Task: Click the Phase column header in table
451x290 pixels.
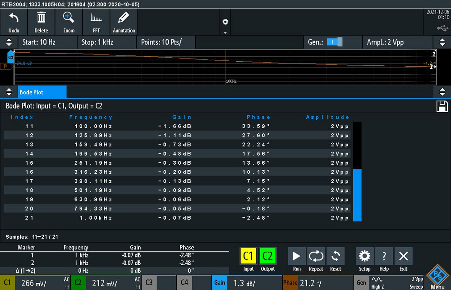Action: [x=258, y=117]
